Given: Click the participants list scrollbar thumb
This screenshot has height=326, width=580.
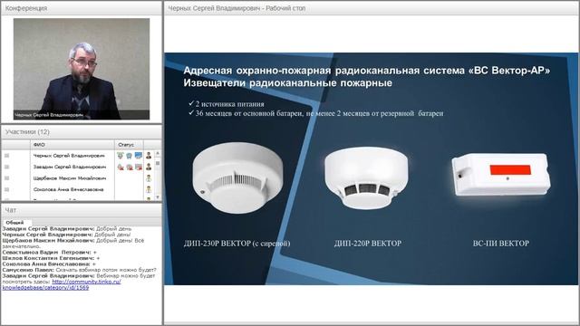Looking at the screenshot, I should [x=158, y=163].
